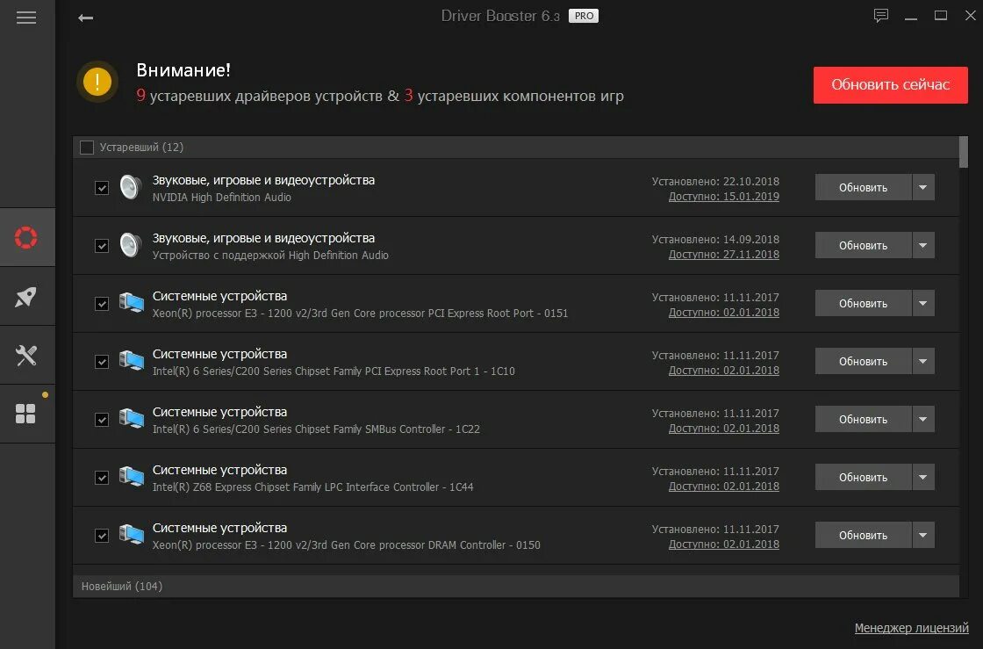Open update dropdown for Root Port - 0151

click(x=922, y=304)
